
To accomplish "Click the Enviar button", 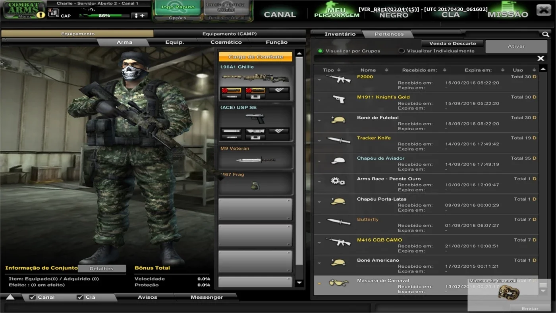I will (x=530, y=308).
